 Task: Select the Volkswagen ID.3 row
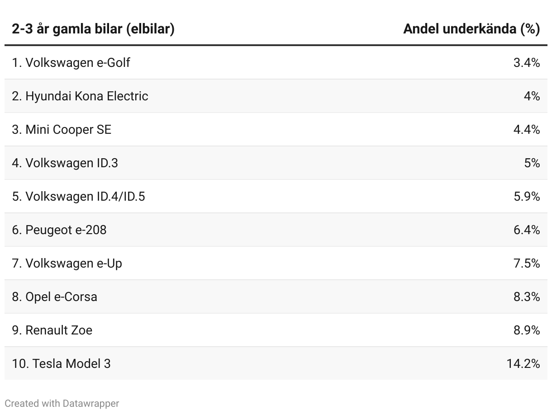(x=276, y=163)
